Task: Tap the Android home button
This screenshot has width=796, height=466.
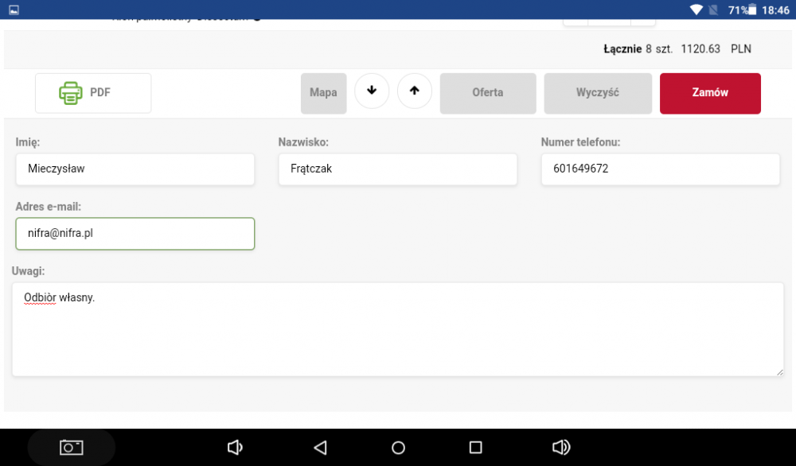Action: pos(399,448)
